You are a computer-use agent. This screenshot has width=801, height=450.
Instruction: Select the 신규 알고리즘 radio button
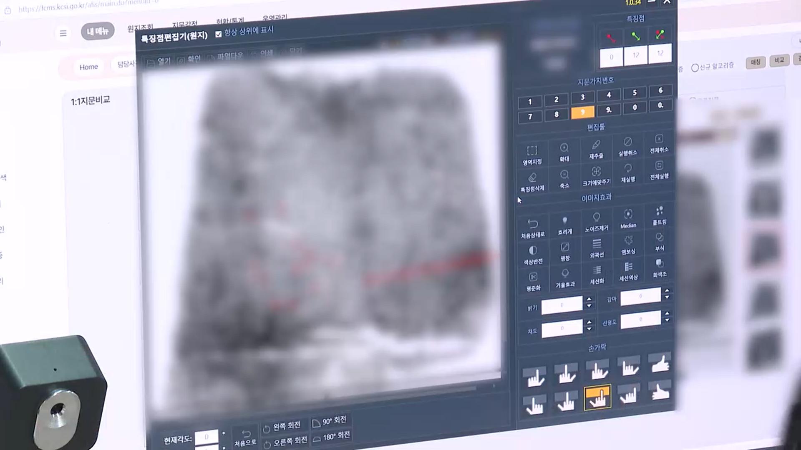tap(695, 67)
